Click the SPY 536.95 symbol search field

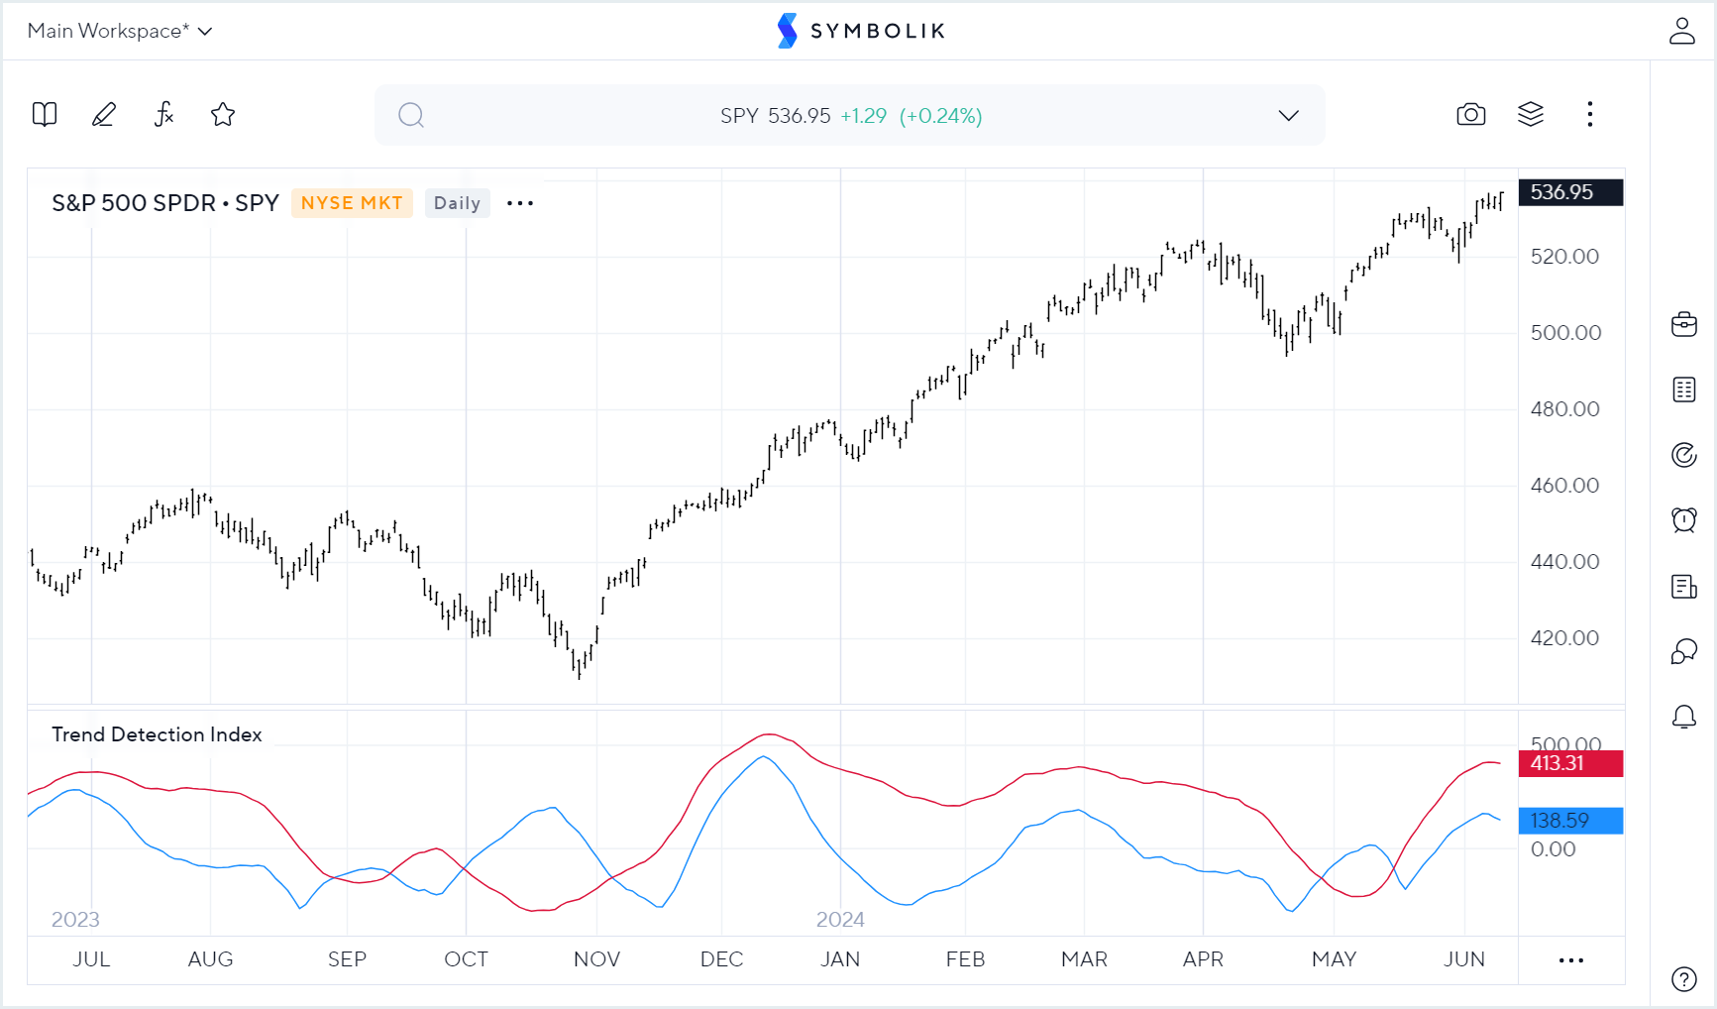[850, 116]
